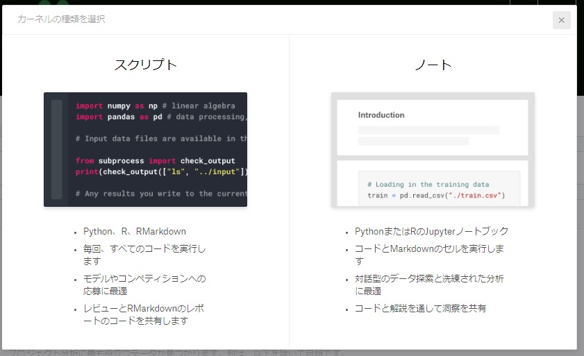This screenshot has height=356, width=584.
Task: Click the "対話型のデータ探索と洗練された分析に最適" bullet
Action: point(429,285)
